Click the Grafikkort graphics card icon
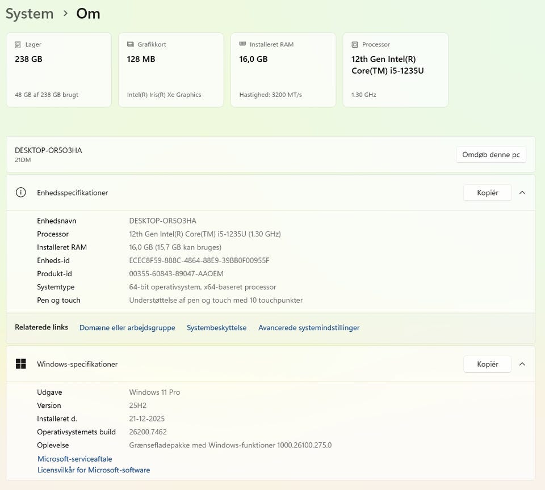This screenshot has height=490, width=545. [131, 44]
